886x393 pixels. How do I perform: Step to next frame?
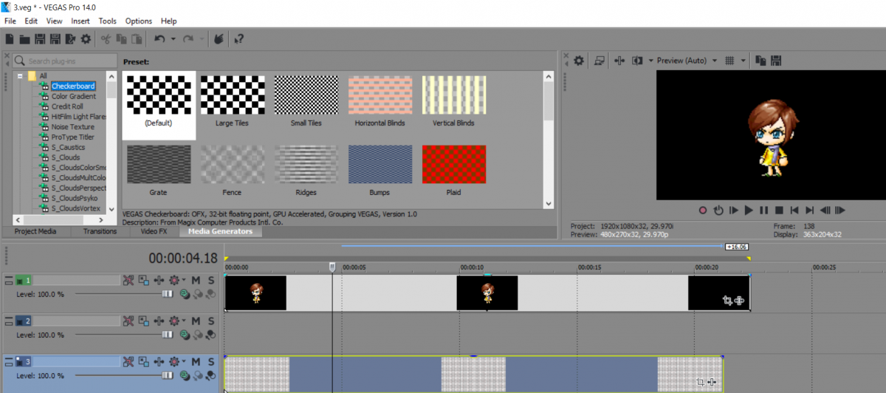840,211
